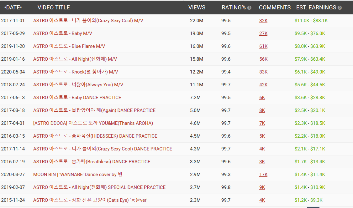Click the 27K comments link
This screenshot has width=353, height=208.
pos(263,33)
